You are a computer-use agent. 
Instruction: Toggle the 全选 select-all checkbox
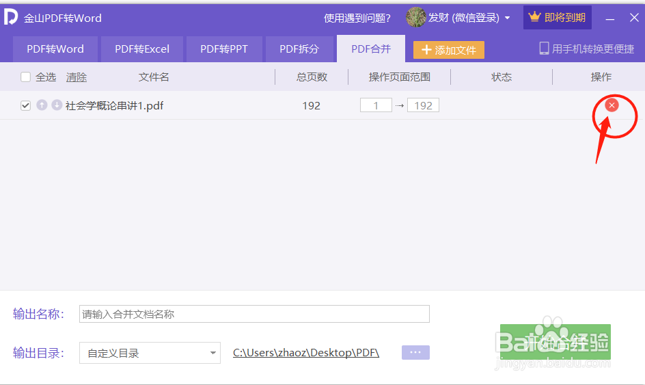coord(25,77)
